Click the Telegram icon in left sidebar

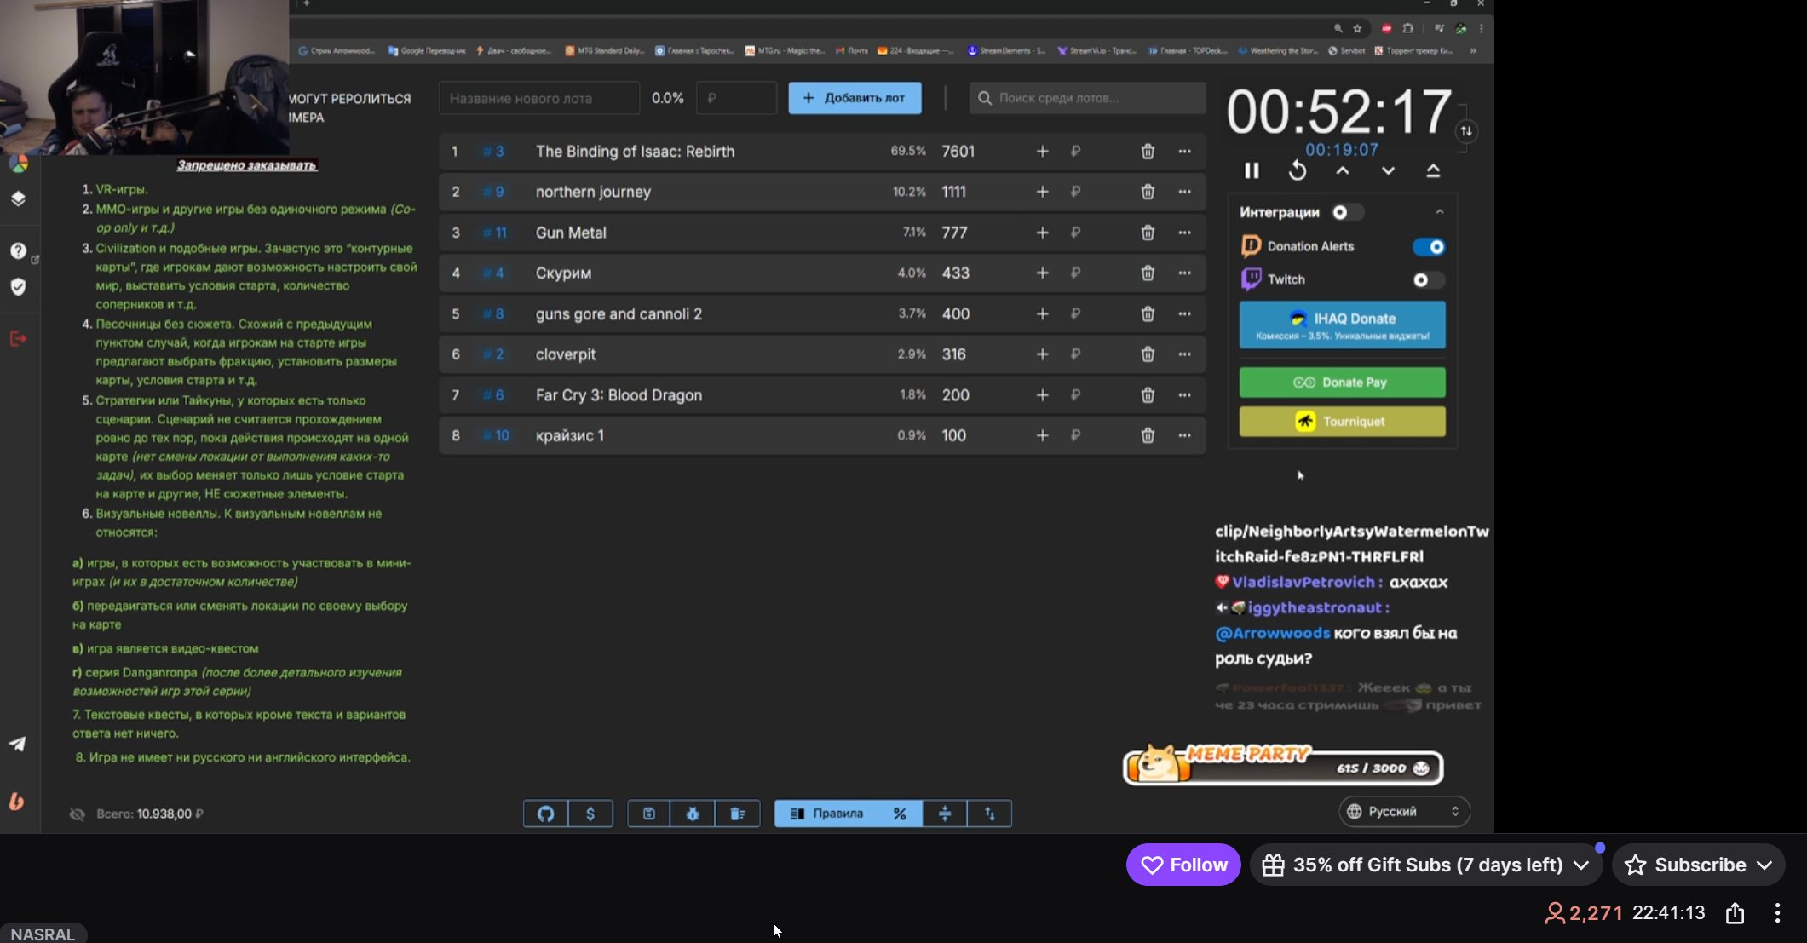click(x=17, y=744)
